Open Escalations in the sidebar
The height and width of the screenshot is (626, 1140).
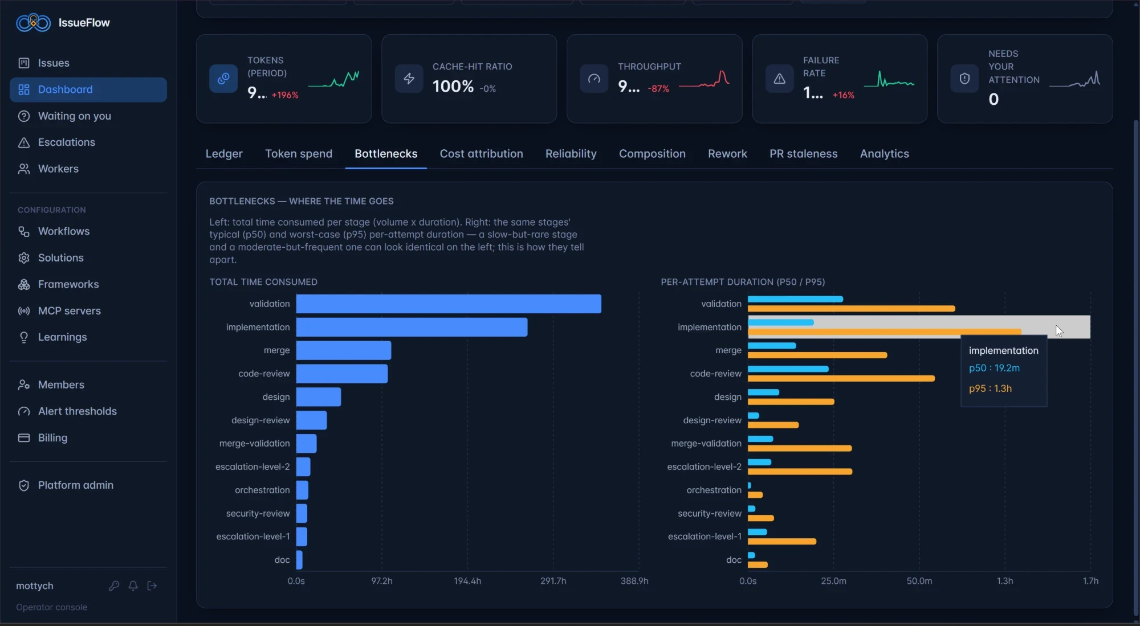click(88, 142)
